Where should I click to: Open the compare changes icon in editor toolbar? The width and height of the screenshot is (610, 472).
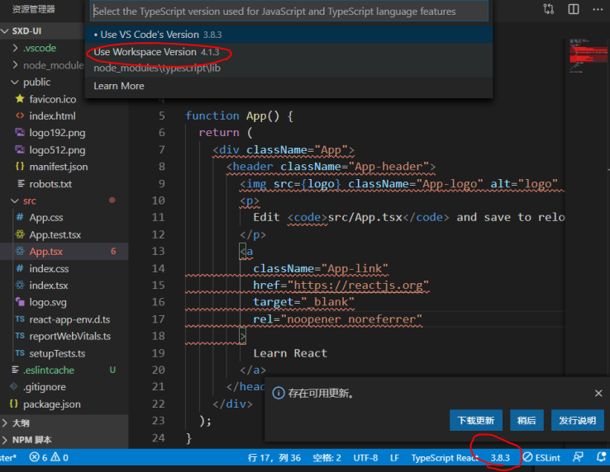click(x=549, y=9)
